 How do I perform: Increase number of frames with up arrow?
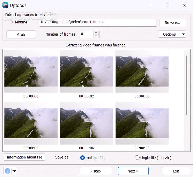96,32
